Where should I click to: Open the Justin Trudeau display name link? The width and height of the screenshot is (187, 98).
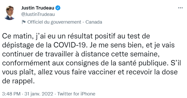point(38,8)
